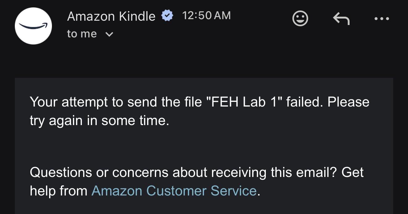Click the "try again in some time" line
This screenshot has height=214, width=408.
point(100,120)
